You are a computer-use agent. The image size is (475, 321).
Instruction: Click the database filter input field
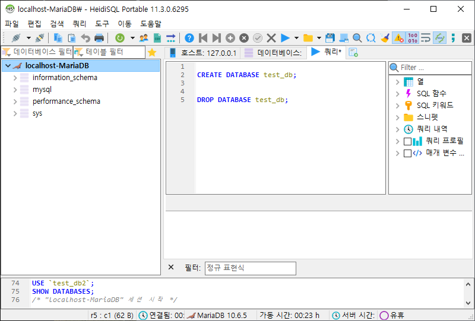coord(37,52)
